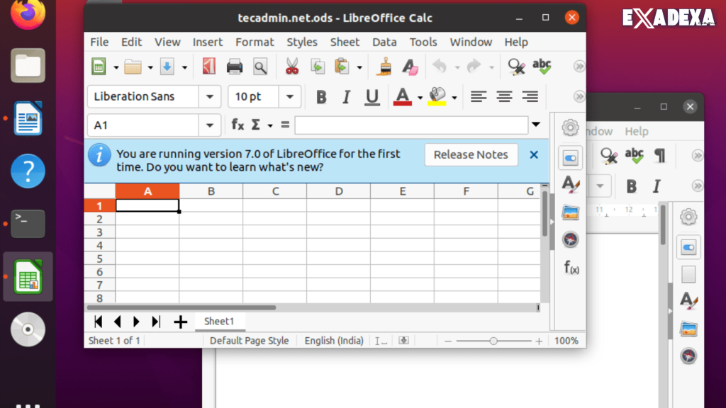Viewport: 726px width, 408px height.
Task: Open the font name dropdown
Action: [x=210, y=96]
